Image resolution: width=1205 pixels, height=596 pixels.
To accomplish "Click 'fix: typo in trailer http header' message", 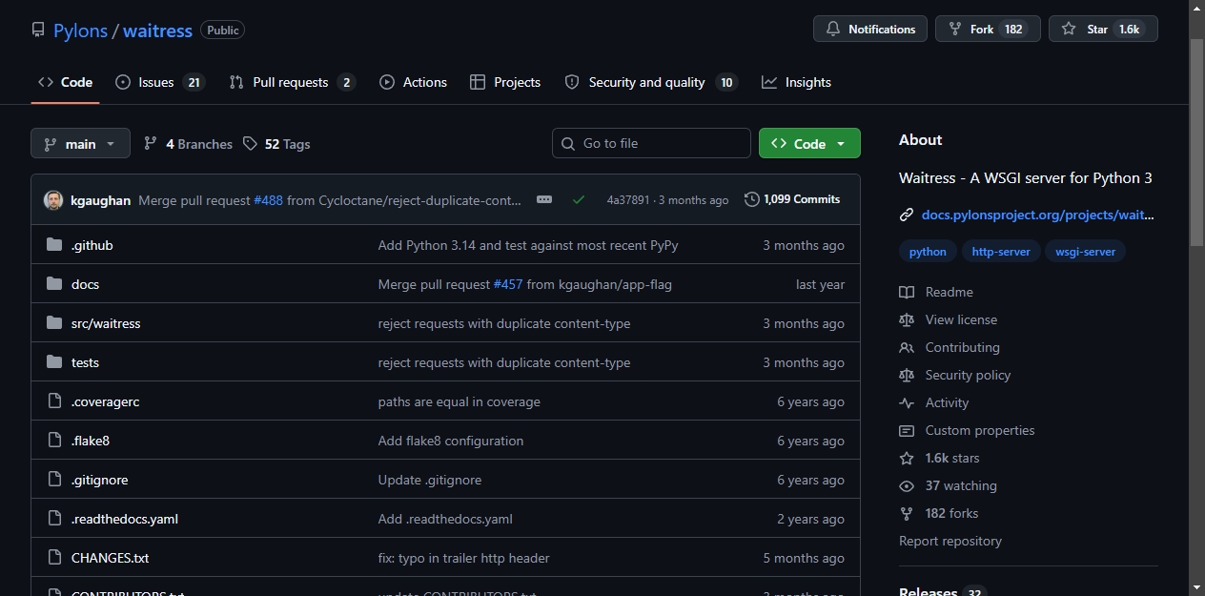I will coord(463,558).
